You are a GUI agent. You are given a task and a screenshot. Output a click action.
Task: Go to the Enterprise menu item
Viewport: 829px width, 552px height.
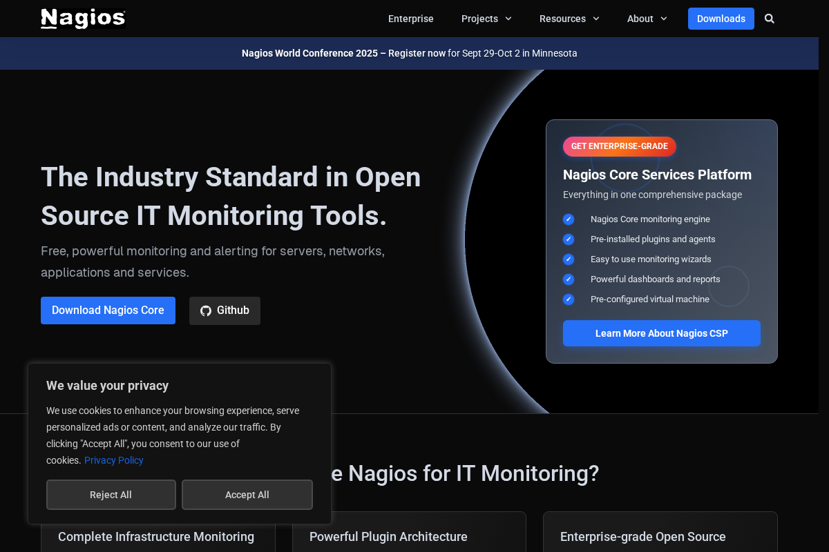[x=411, y=19]
